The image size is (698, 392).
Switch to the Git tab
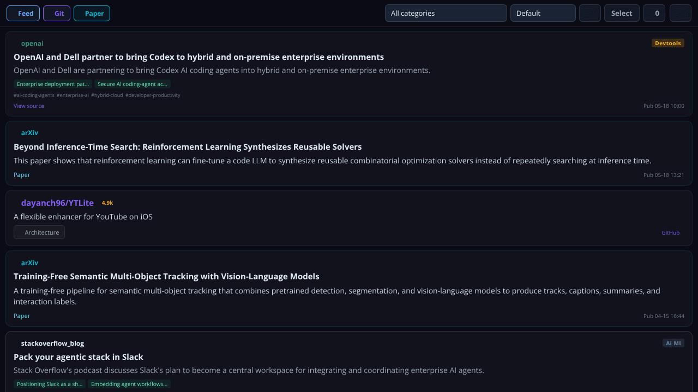(x=57, y=14)
